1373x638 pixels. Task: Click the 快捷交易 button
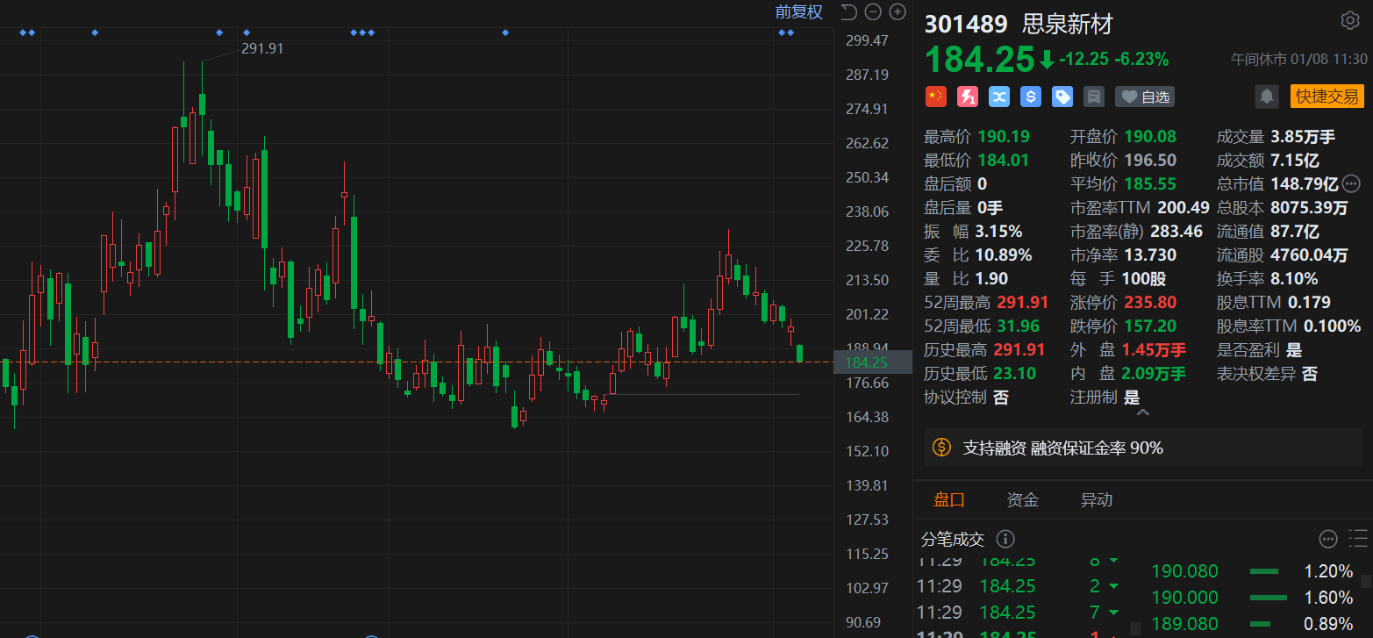(x=1327, y=97)
